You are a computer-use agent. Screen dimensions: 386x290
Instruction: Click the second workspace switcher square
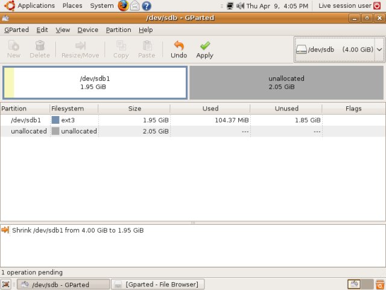click(367, 285)
